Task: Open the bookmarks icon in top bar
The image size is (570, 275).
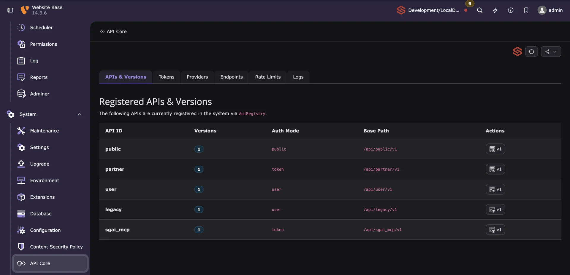Action: coord(526,10)
